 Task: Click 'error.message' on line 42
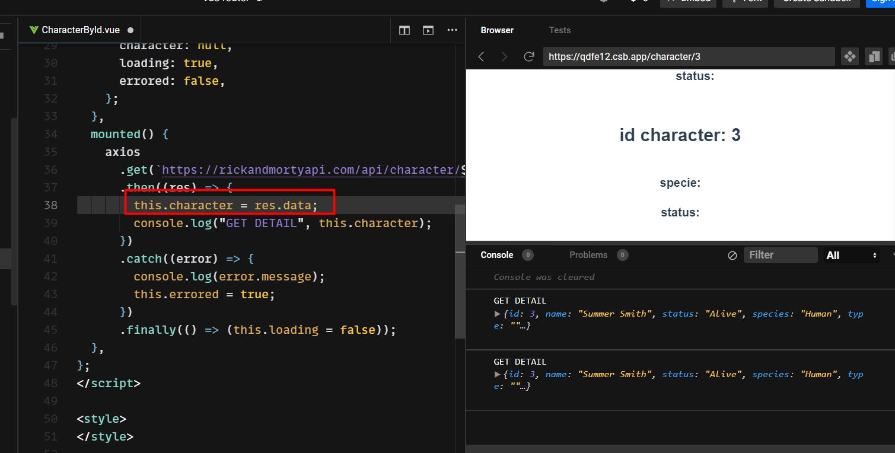(265, 276)
